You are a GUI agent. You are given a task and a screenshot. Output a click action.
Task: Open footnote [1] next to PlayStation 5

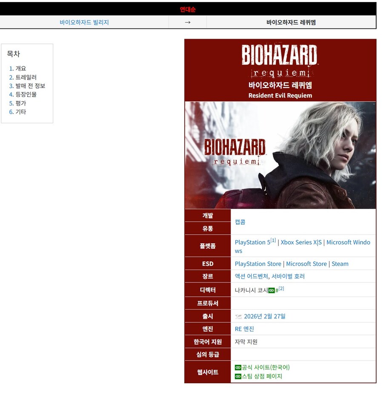click(273, 240)
